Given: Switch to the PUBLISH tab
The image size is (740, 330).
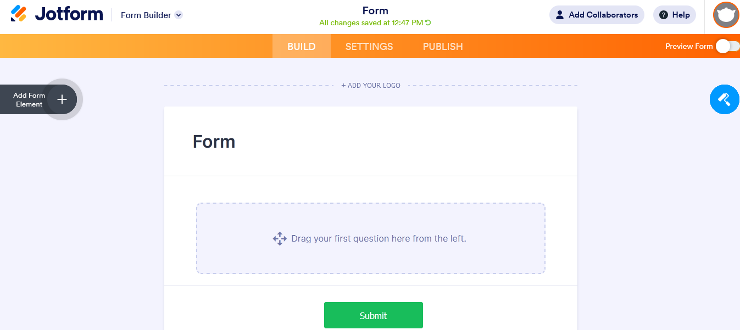Looking at the screenshot, I should (x=443, y=46).
